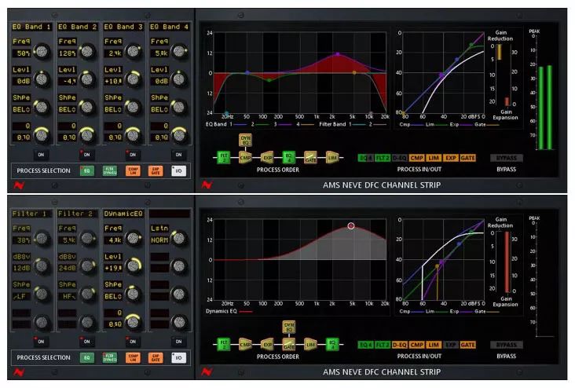The image size is (575, 388).
Task: Select the FLT 2 block in the upper Process Order chain
Action: pyautogui.click(x=223, y=158)
